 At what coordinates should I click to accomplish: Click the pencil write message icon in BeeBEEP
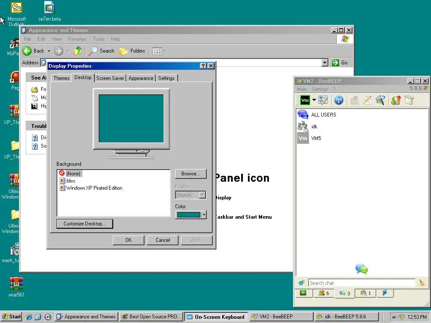pyautogui.click(x=367, y=100)
